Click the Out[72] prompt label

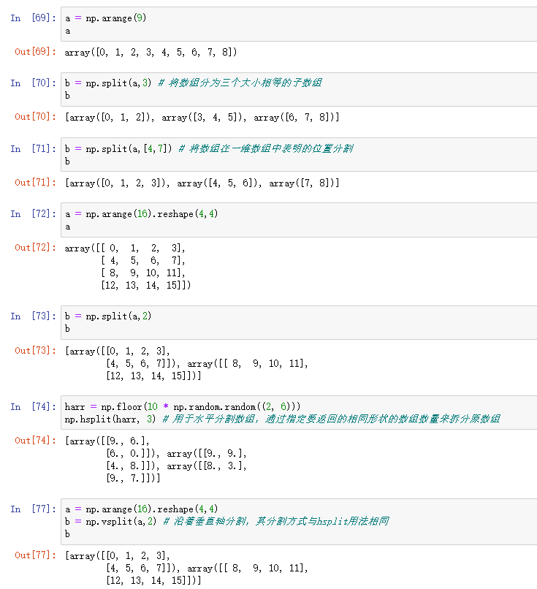[35, 248]
